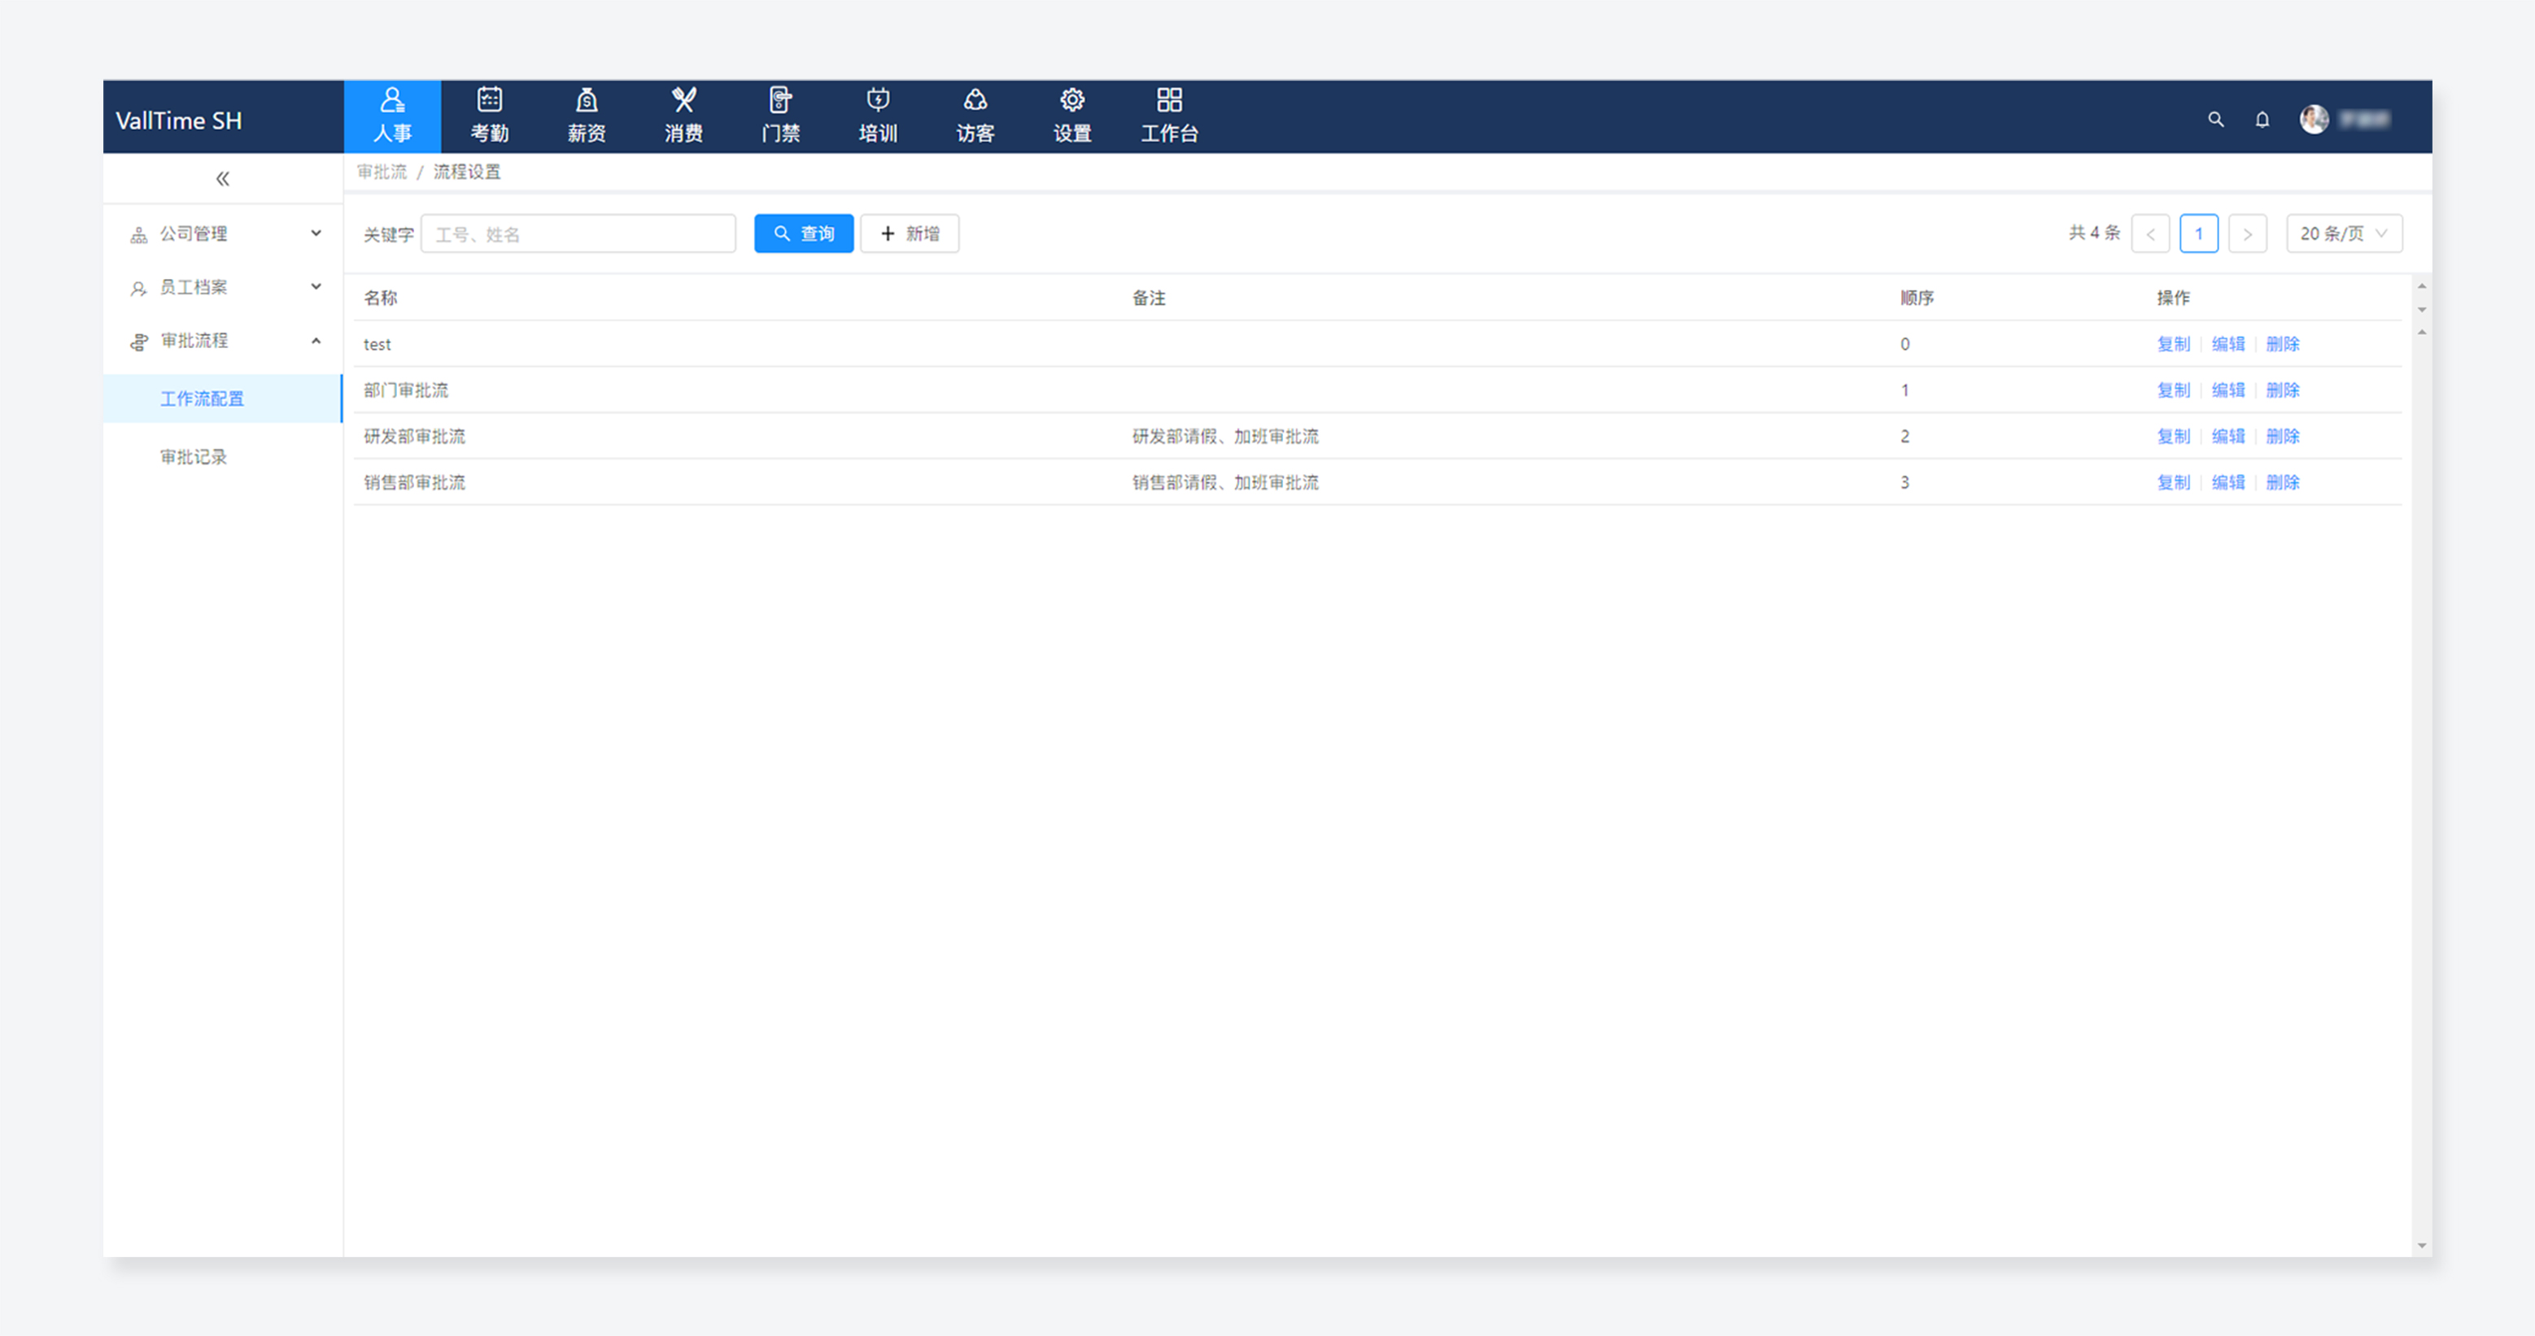Delete the 研发部审批流 row

(2282, 437)
